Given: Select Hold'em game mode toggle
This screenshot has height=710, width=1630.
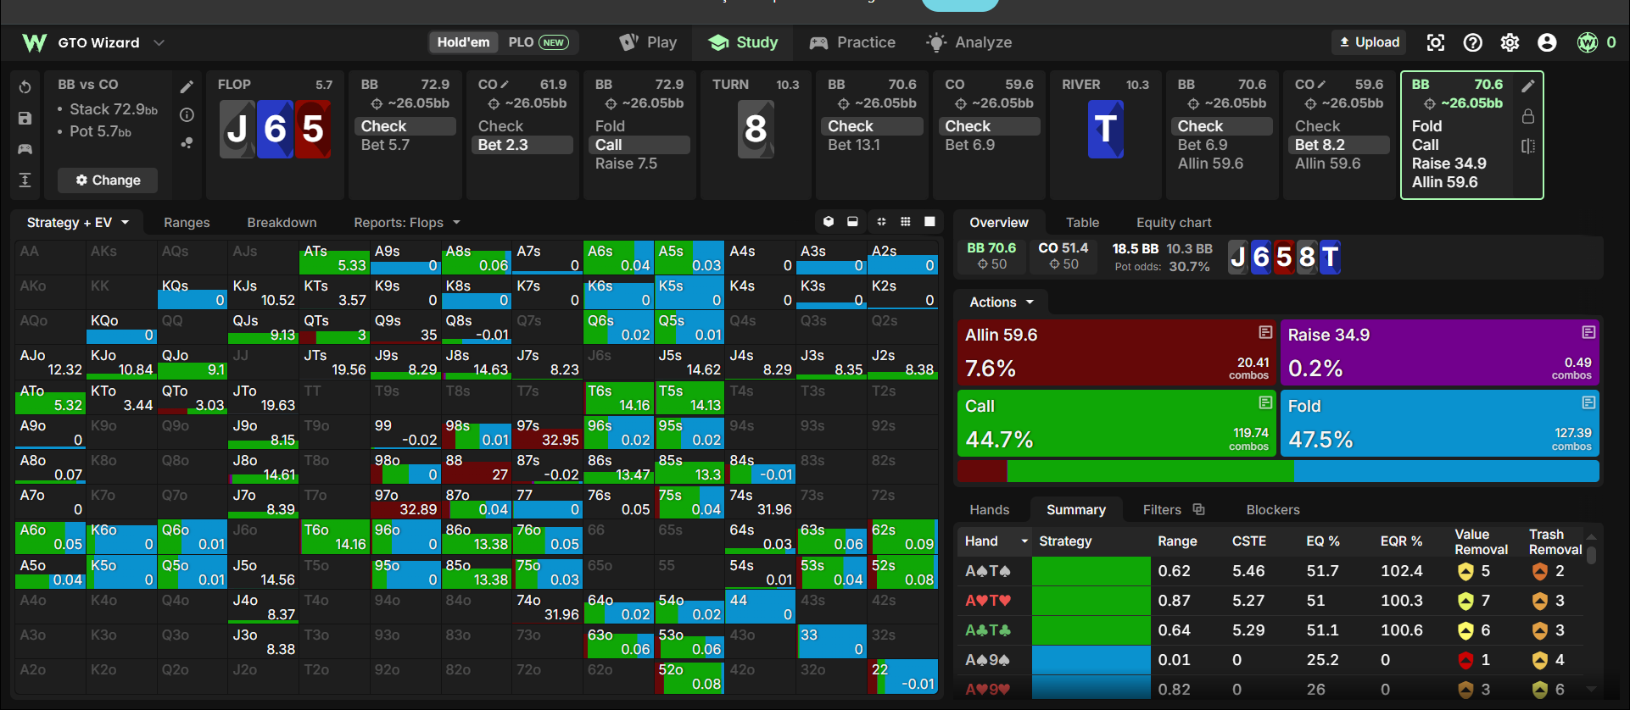Looking at the screenshot, I should point(463,42).
